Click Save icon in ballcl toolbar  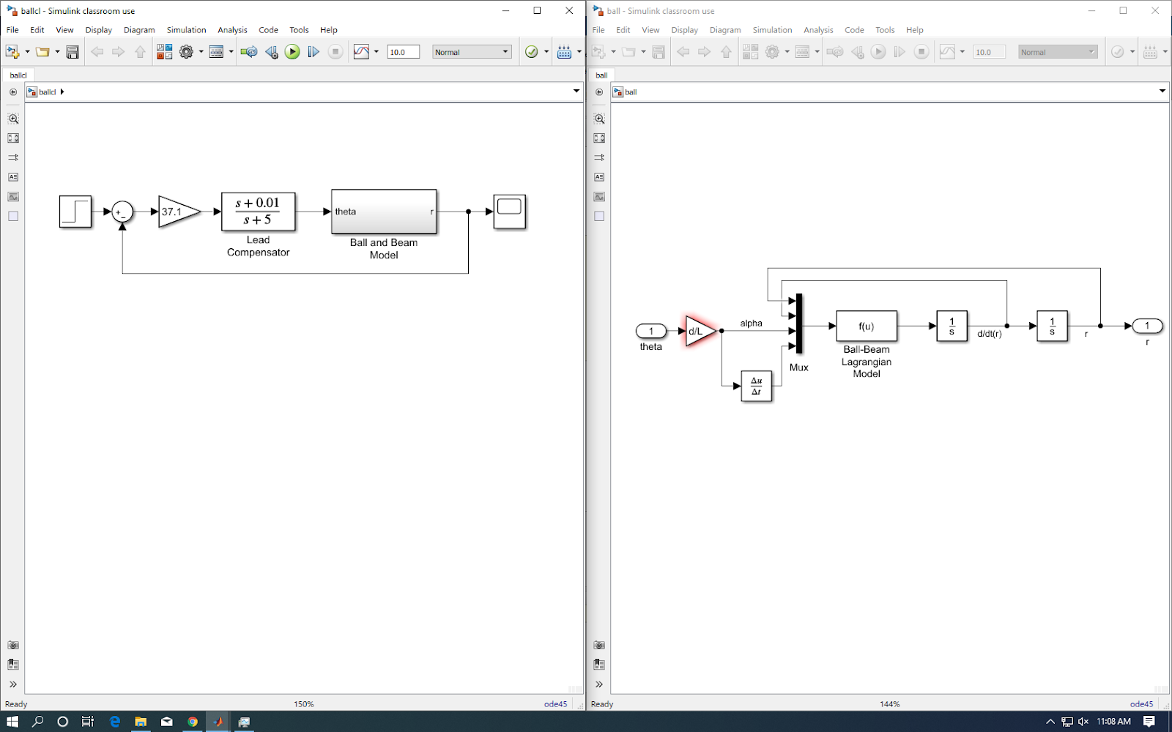pyautogui.click(x=73, y=52)
